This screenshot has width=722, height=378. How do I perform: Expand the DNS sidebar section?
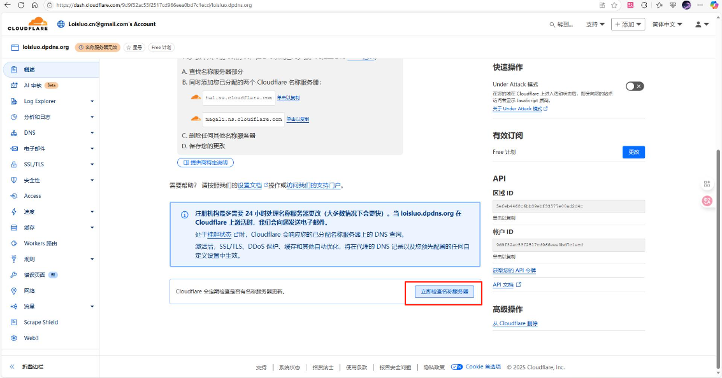(92, 133)
